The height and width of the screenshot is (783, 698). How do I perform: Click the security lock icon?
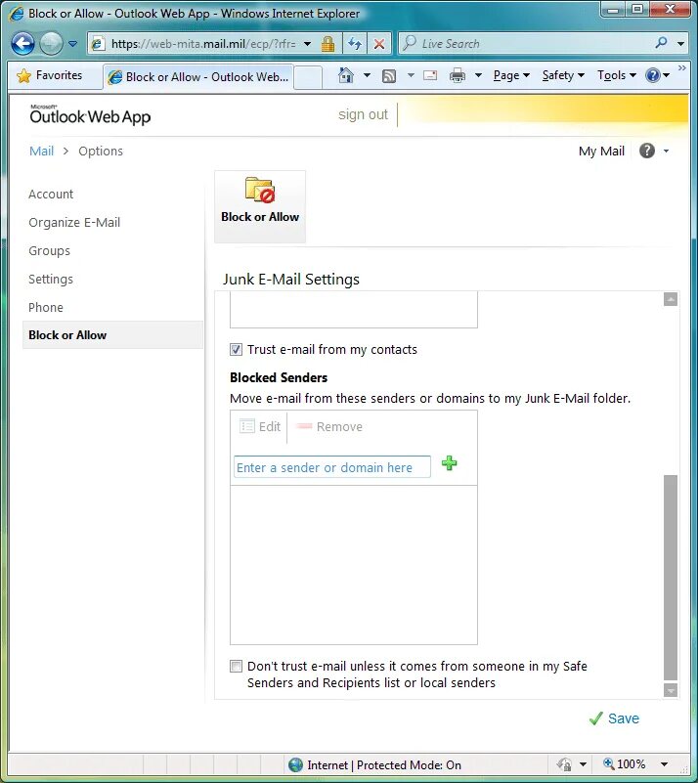[328, 44]
